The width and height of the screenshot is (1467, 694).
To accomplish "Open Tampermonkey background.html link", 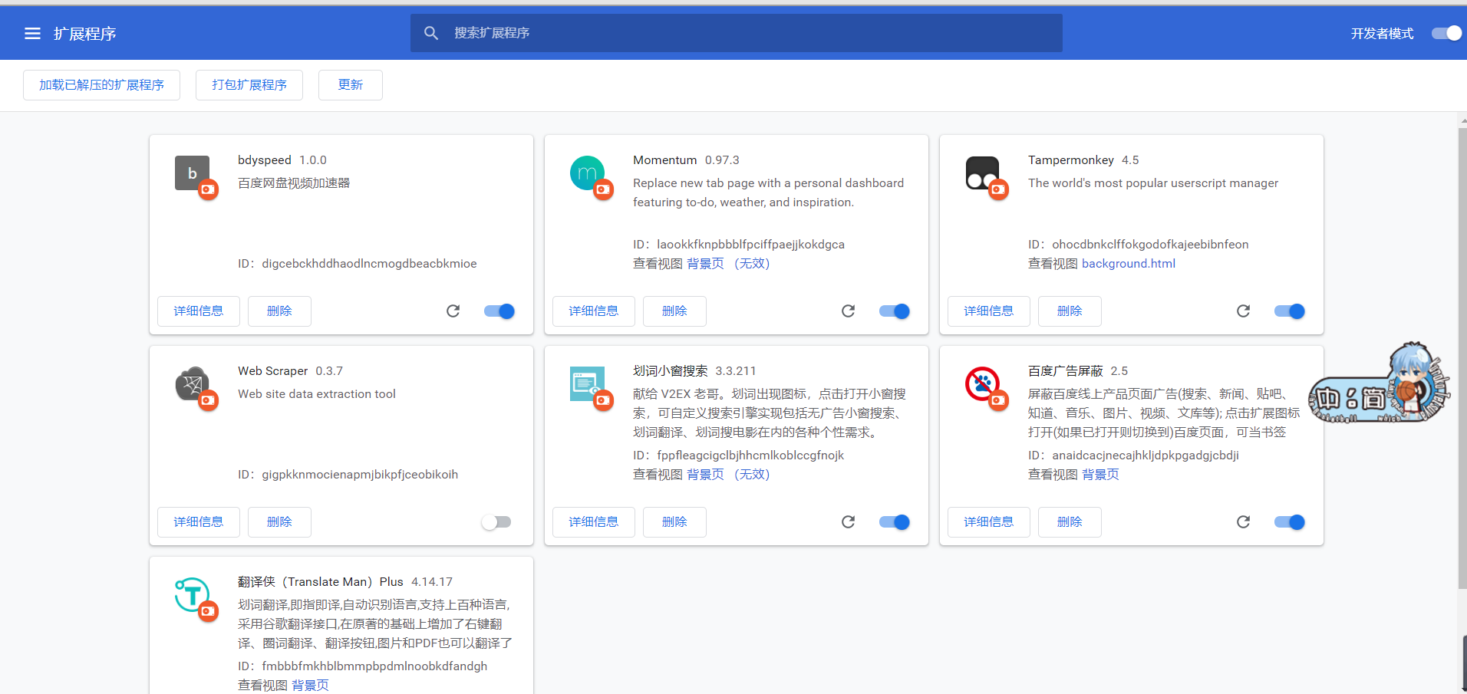I will [1129, 263].
